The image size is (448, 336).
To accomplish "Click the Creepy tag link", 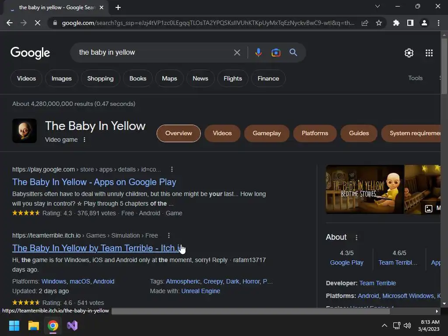I will [213, 281].
